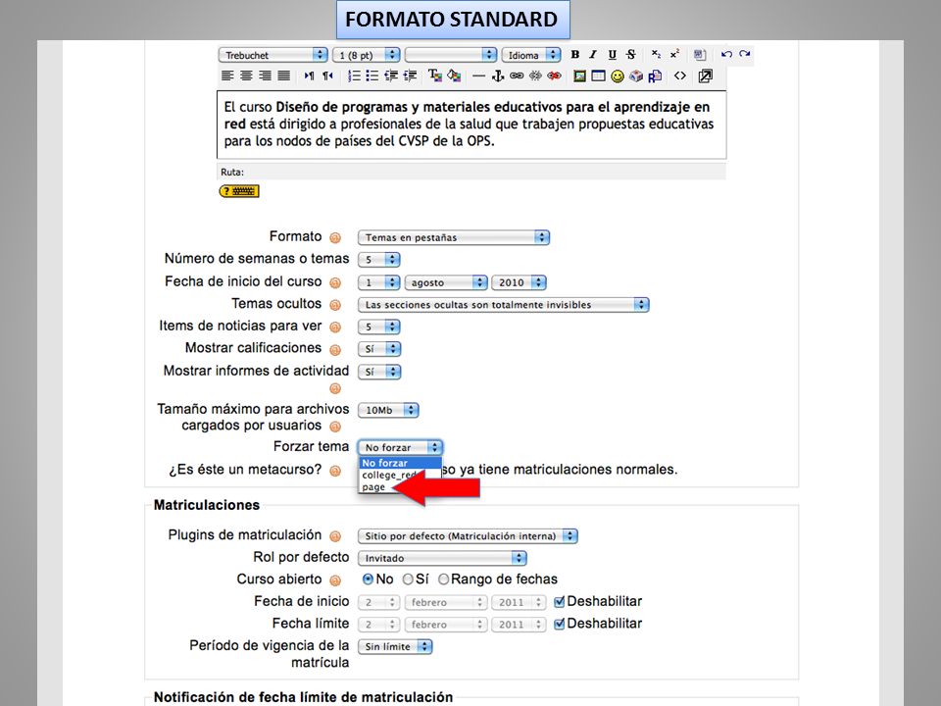Apply strikethrough to text

tap(630, 55)
